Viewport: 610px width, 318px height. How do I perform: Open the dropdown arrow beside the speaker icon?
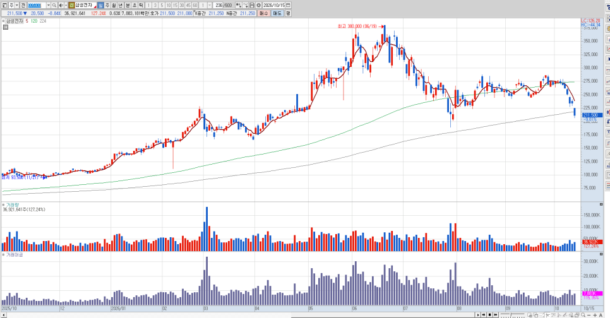[x=66, y=5]
